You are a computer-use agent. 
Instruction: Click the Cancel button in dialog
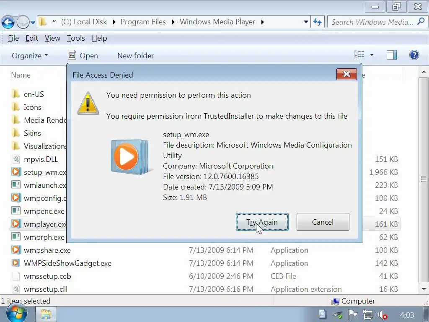tap(323, 222)
